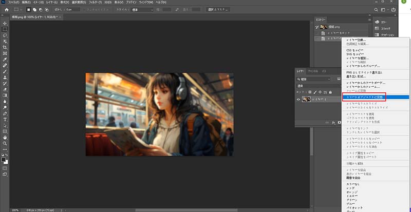
Task: Open the Edit Toolbar three-dots button
Action: pyautogui.click(x=5, y=149)
